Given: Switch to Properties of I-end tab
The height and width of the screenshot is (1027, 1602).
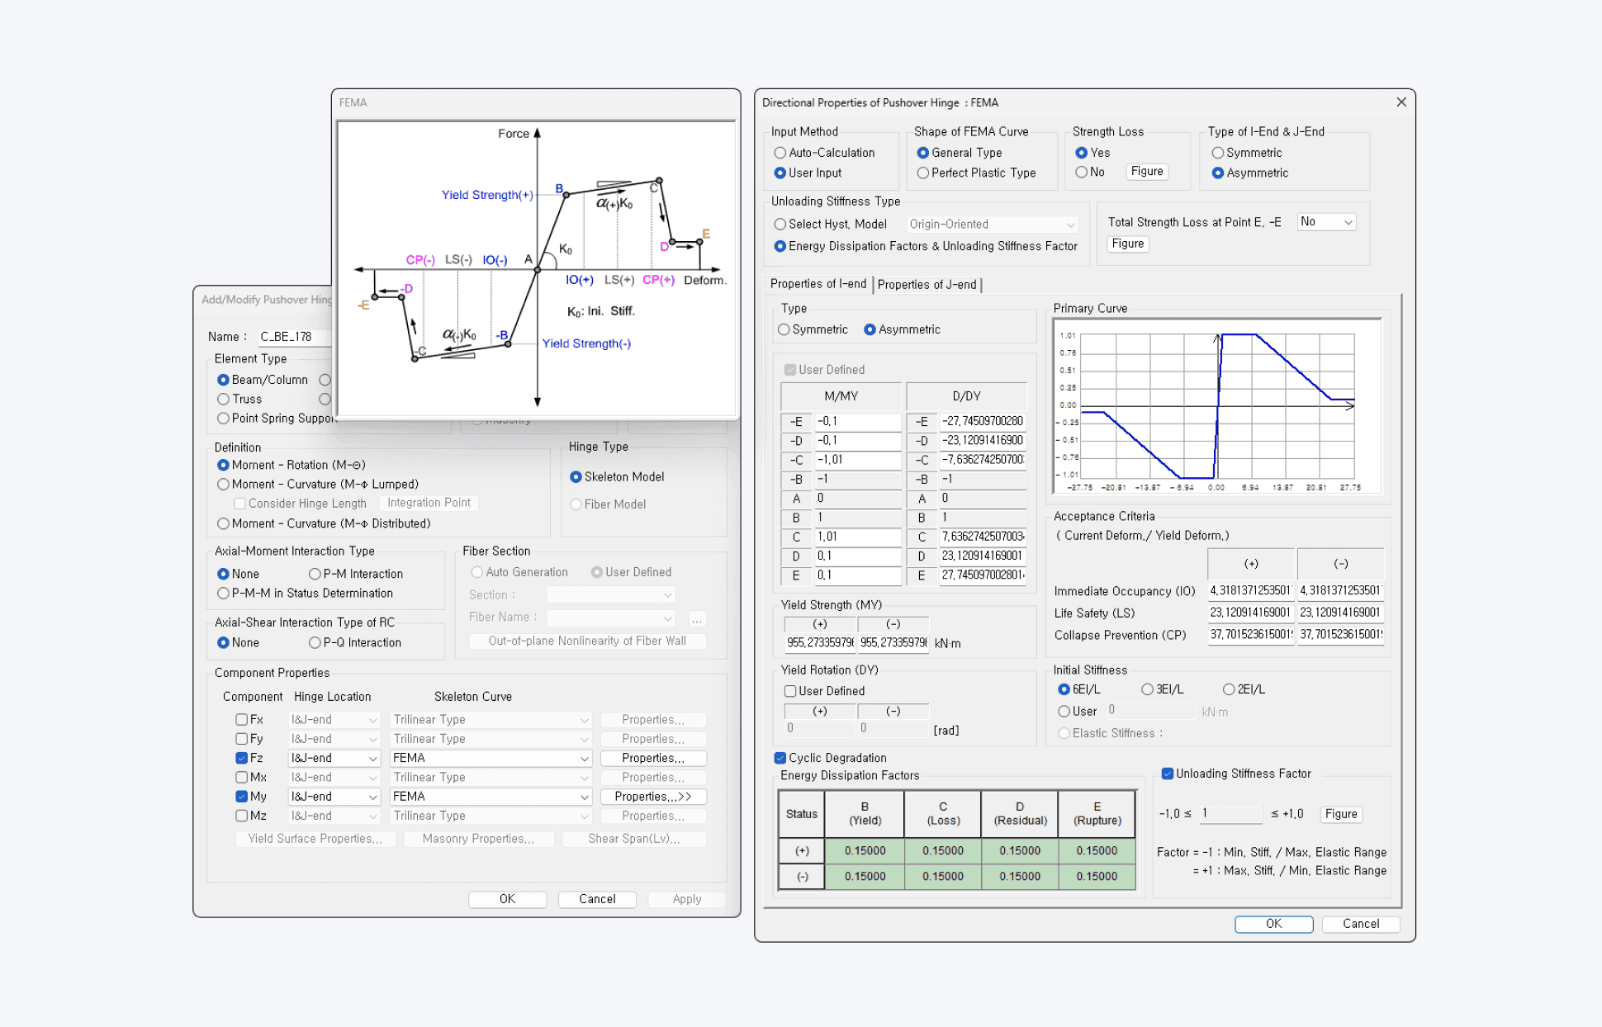Looking at the screenshot, I should tap(818, 284).
